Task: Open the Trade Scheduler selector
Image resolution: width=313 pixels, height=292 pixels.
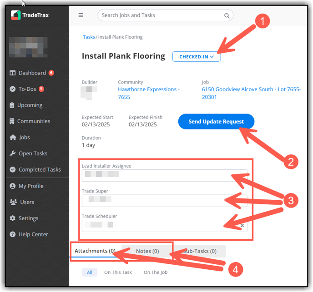Action: click(x=165, y=226)
